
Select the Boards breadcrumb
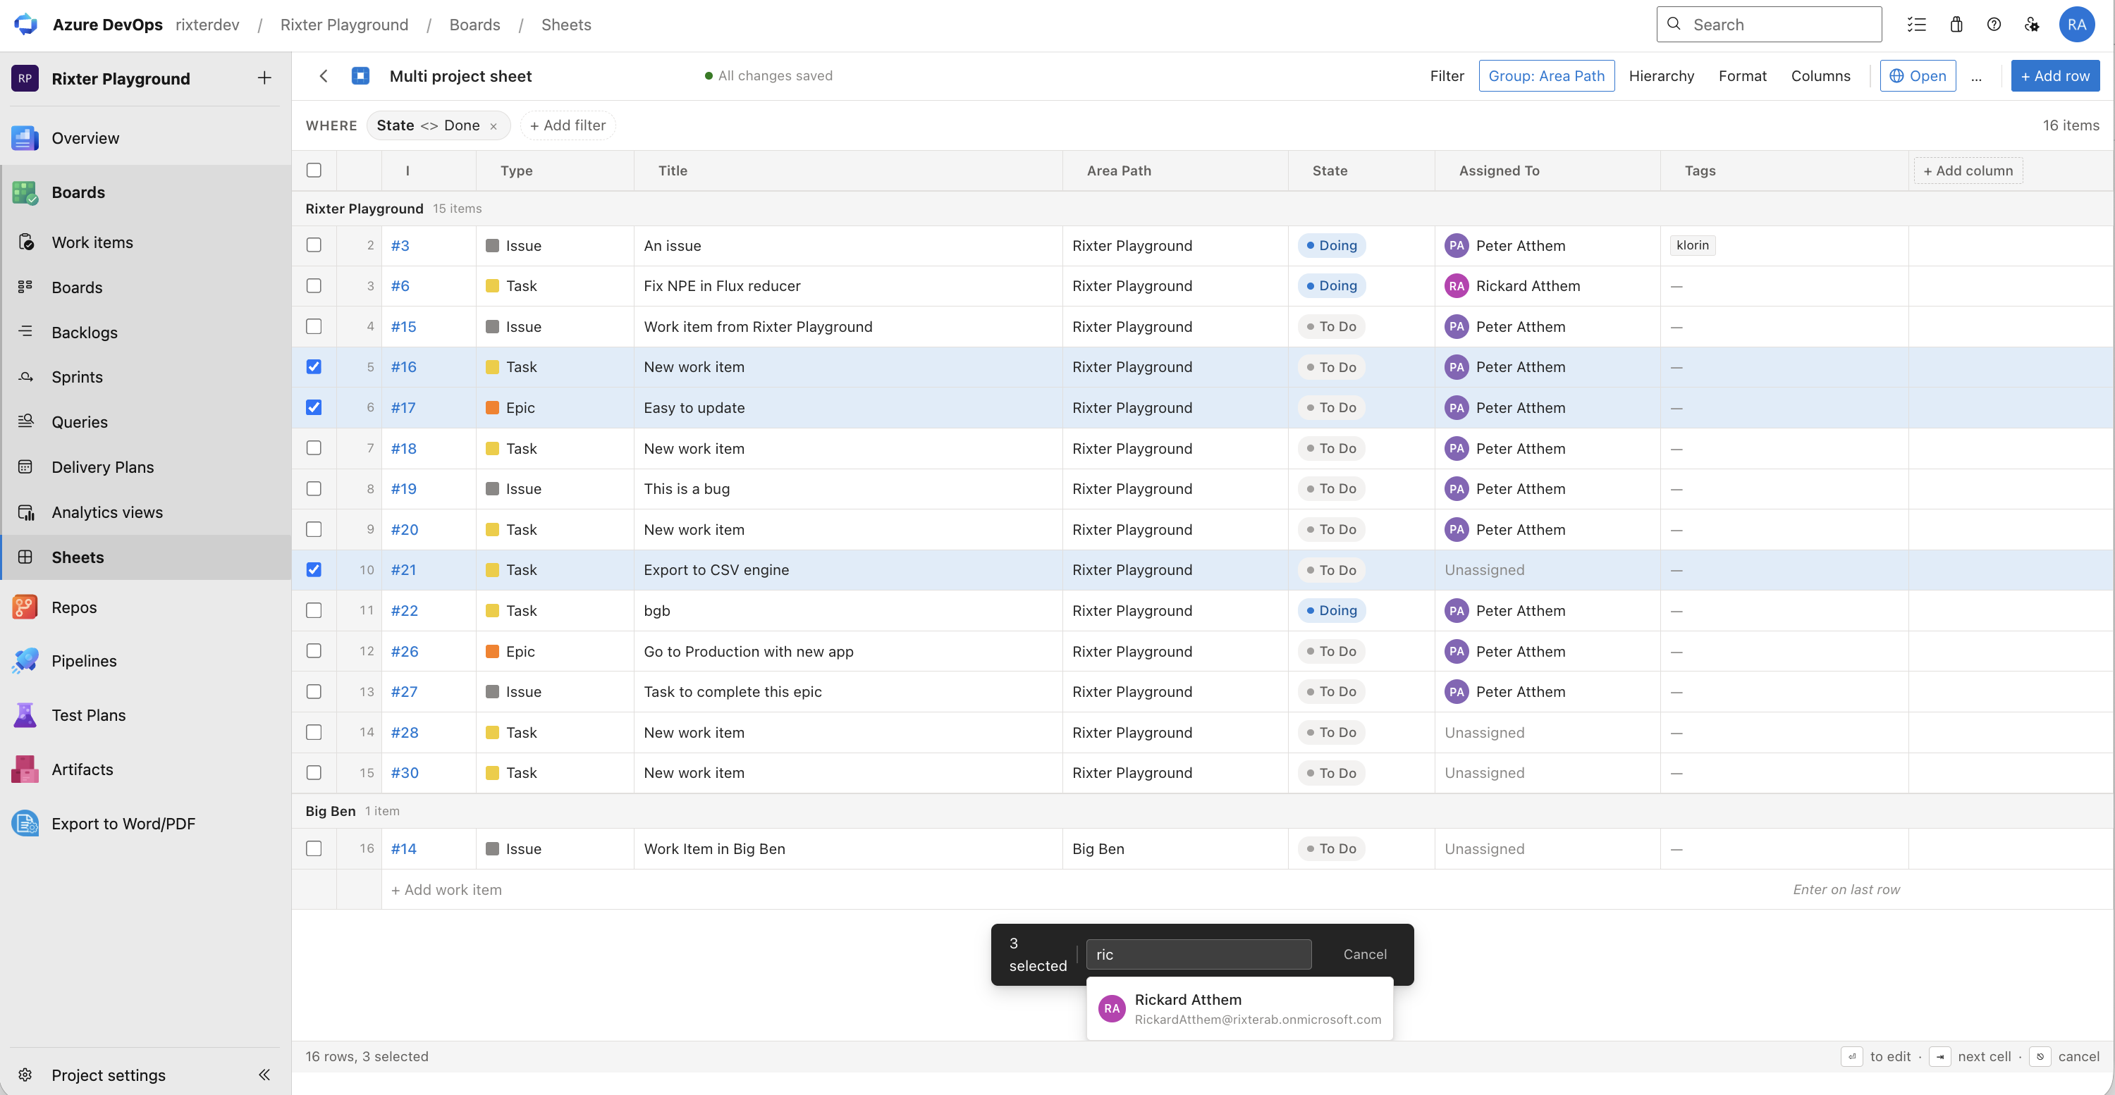coord(474,25)
